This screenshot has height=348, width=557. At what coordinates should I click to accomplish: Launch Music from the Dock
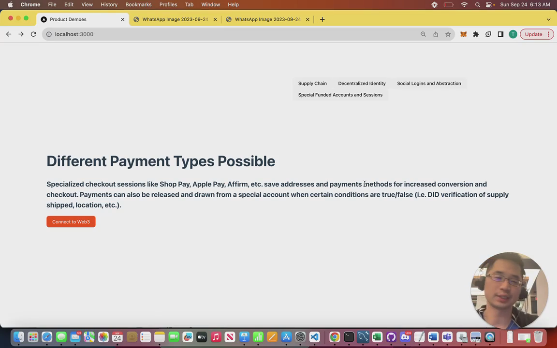coord(216,336)
